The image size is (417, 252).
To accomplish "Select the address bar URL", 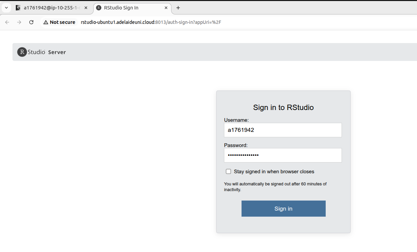I will tap(151, 22).
